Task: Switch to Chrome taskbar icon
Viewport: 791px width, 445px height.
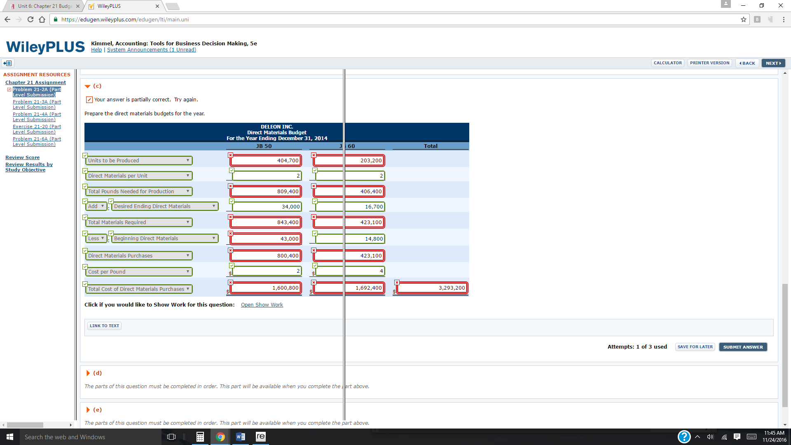Action: 220,437
